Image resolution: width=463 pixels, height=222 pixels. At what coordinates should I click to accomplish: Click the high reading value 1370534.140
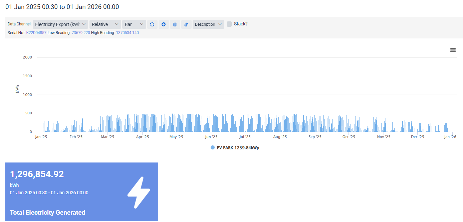(127, 33)
